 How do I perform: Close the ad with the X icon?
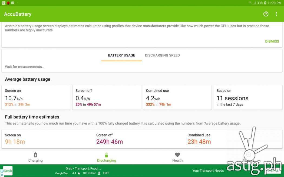[2, 175]
